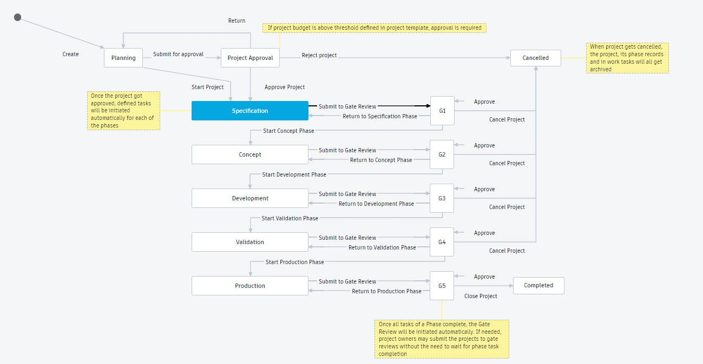The height and width of the screenshot is (364, 703).
Task: Select the Concept phase box
Action: point(250,154)
